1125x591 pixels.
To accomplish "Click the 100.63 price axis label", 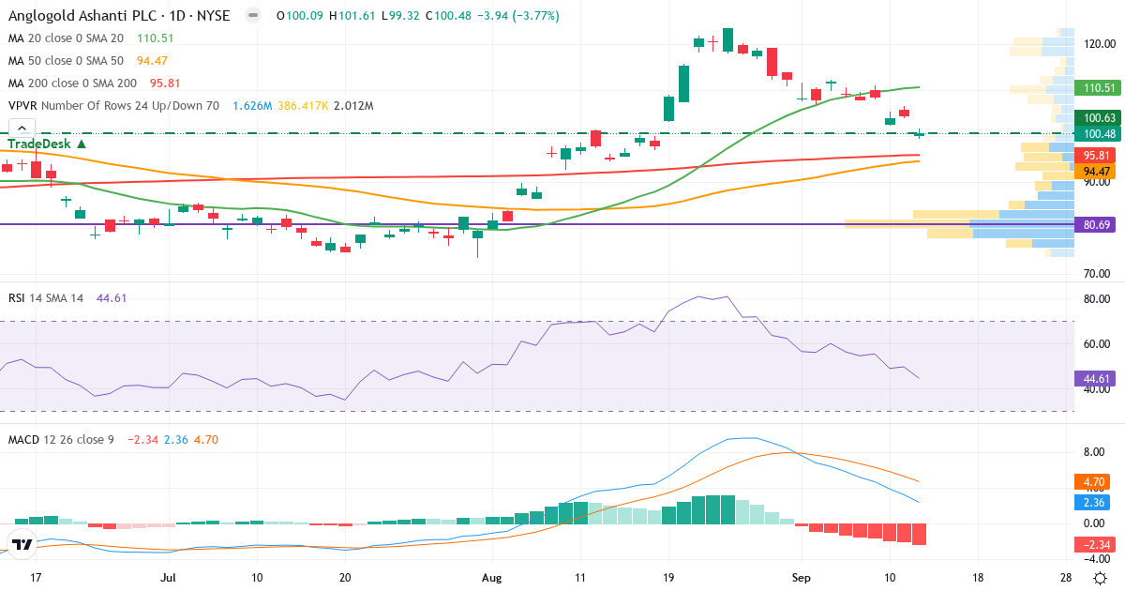I will (1098, 118).
